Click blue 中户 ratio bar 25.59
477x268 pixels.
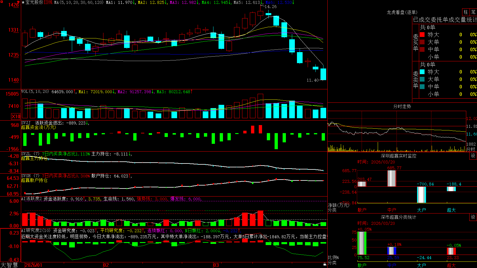(392, 251)
